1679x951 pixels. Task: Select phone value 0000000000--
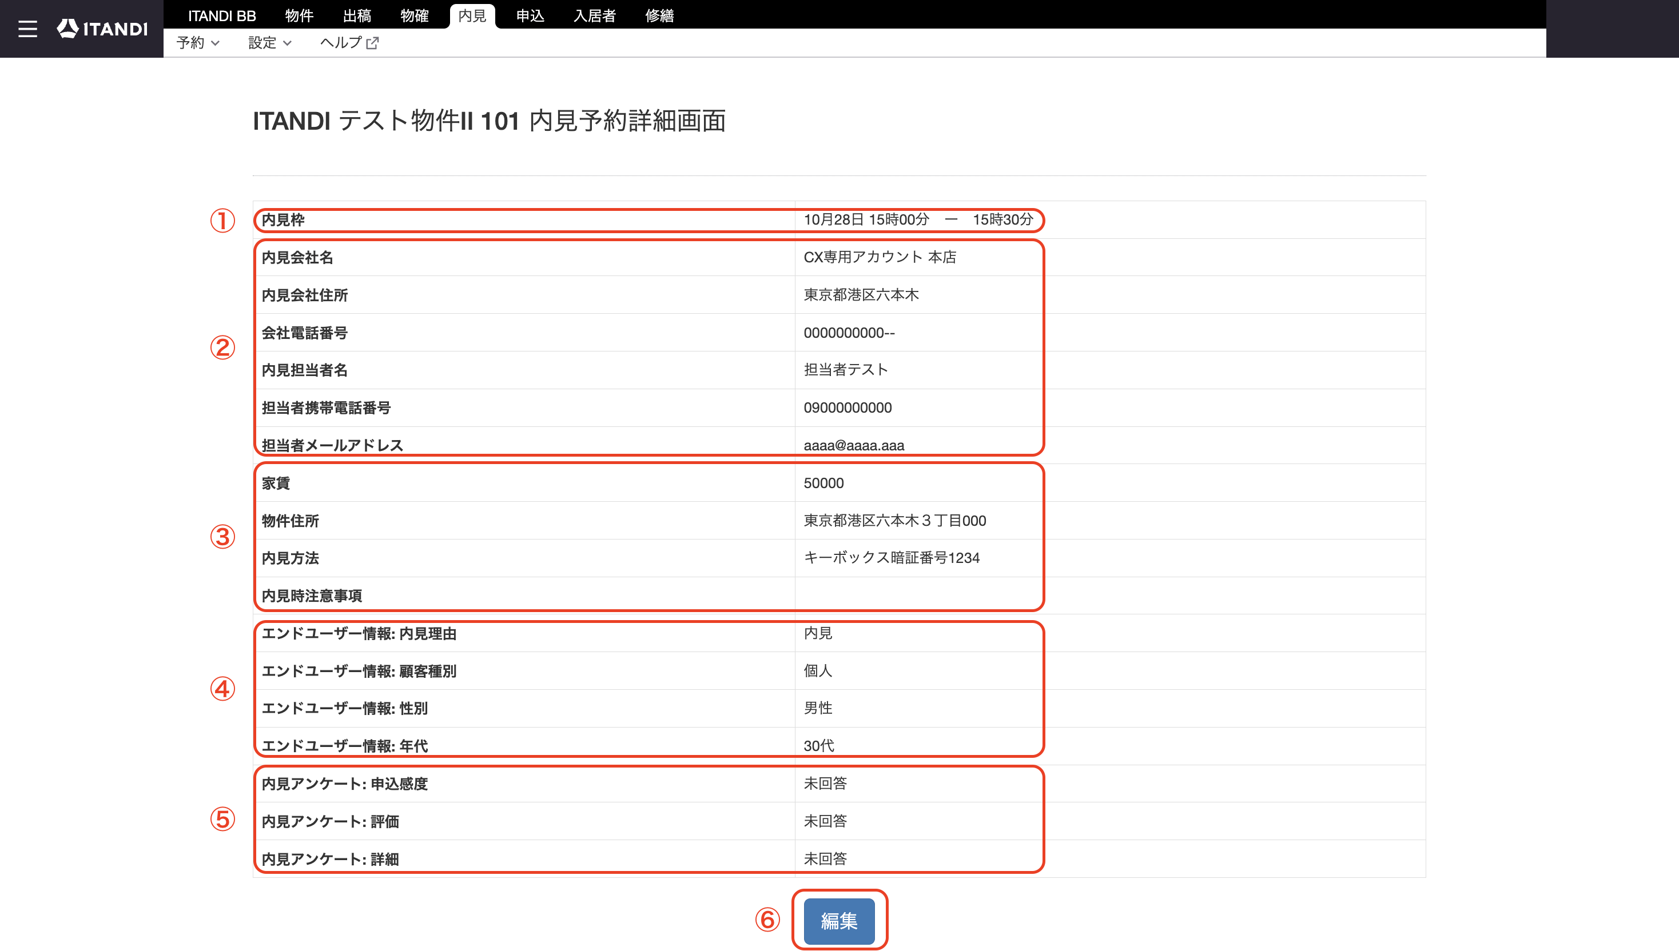[x=849, y=333]
